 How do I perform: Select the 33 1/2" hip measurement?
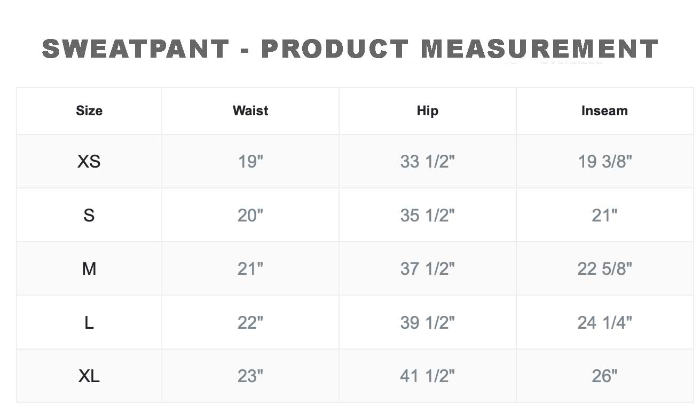(x=427, y=161)
